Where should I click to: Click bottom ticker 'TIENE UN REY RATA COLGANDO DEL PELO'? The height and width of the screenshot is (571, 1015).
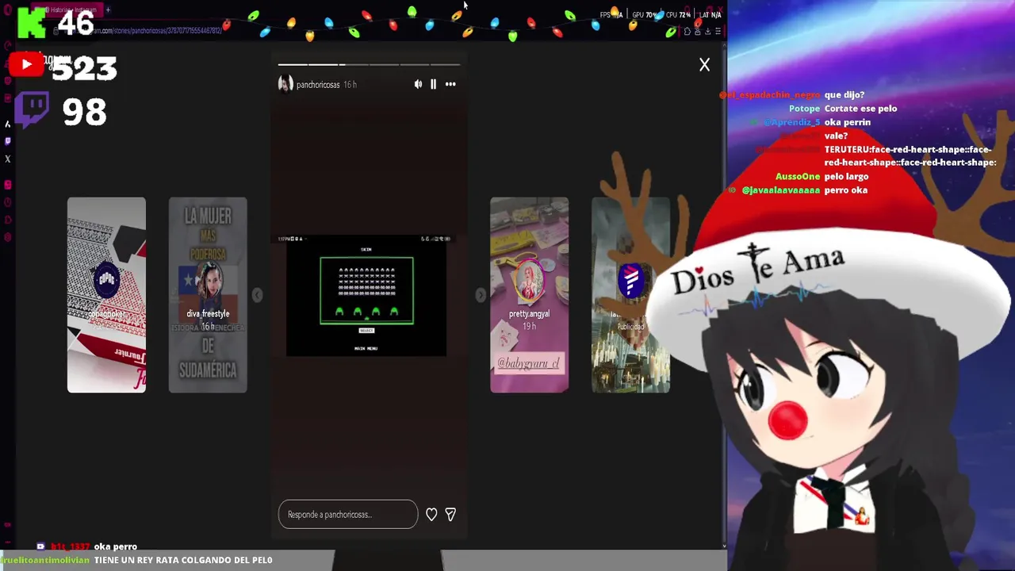pos(183,560)
